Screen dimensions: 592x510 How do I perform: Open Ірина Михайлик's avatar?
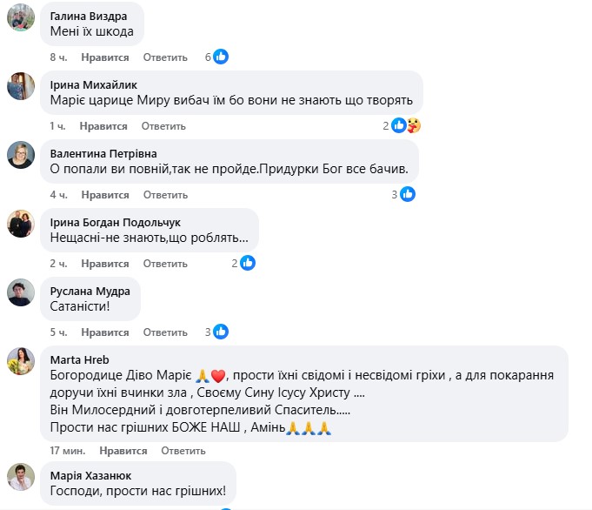point(21,86)
